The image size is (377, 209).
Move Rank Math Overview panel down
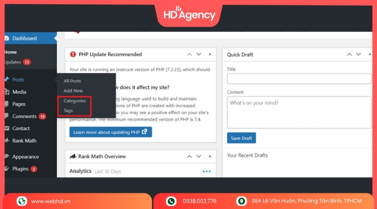[199, 156]
